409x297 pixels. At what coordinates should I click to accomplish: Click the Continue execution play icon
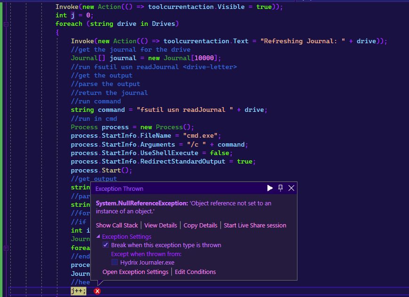[x=269, y=188]
